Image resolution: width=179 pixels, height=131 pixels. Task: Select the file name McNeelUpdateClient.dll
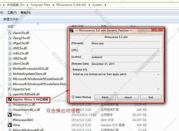pyautogui.click(x=29, y=74)
